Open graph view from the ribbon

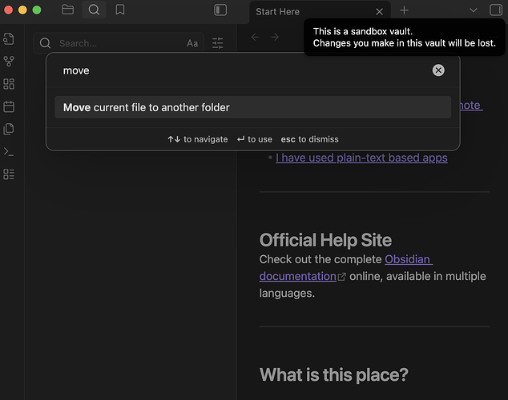[x=9, y=62]
